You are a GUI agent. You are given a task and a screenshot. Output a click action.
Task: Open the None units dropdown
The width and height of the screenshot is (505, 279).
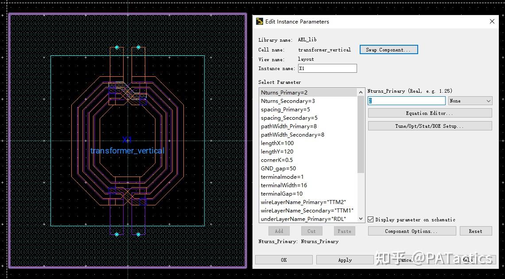click(470, 101)
